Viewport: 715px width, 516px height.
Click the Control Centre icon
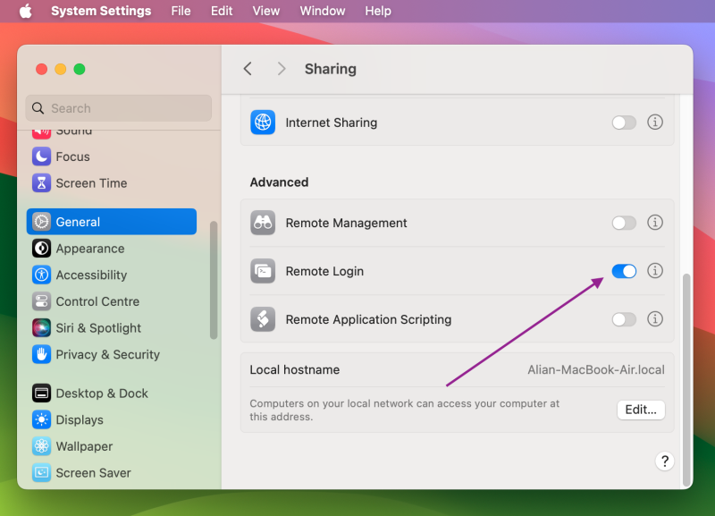(x=41, y=301)
